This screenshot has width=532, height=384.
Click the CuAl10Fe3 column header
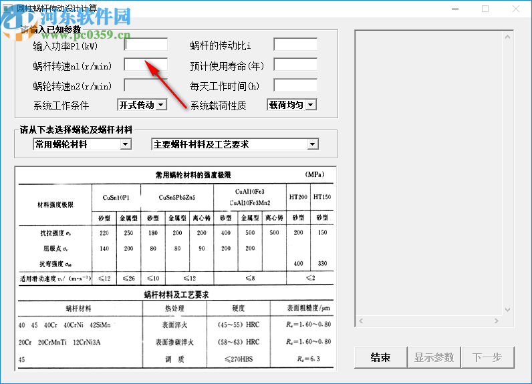(x=250, y=192)
